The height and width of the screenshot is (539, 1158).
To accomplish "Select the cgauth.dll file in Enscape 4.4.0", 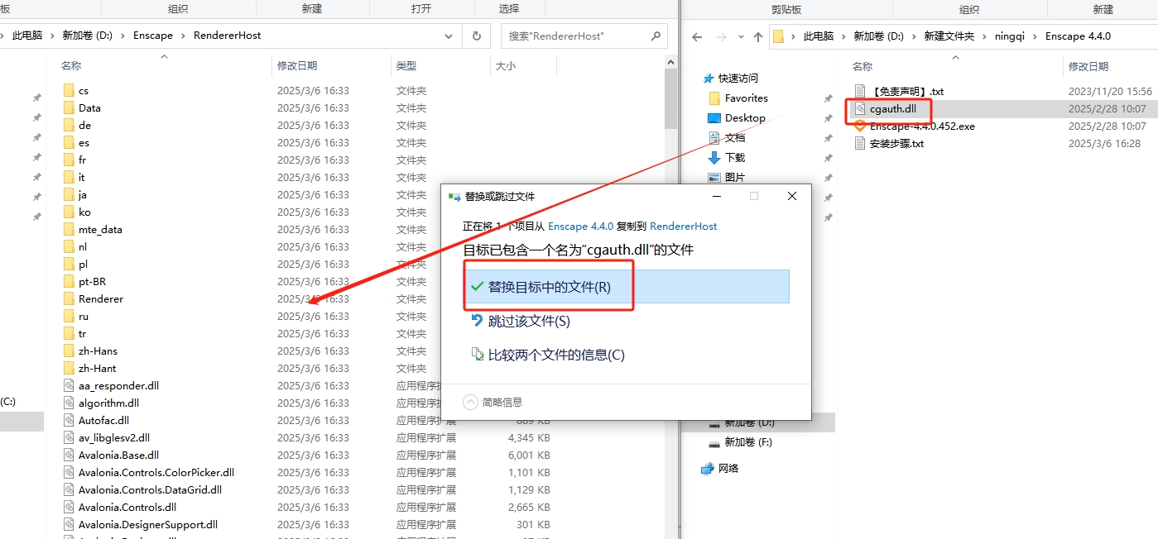I will [x=893, y=108].
